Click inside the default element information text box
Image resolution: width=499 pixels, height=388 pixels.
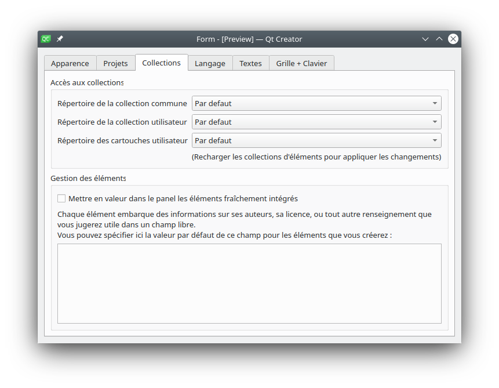(249, 283)
